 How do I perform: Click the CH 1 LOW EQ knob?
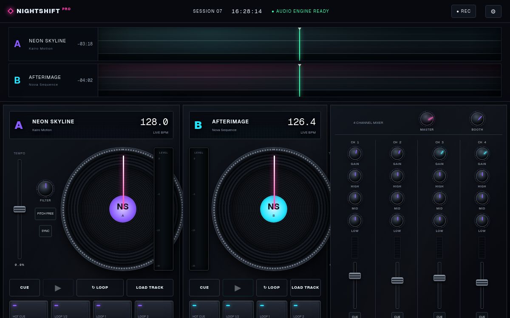[x=355, y=220]
